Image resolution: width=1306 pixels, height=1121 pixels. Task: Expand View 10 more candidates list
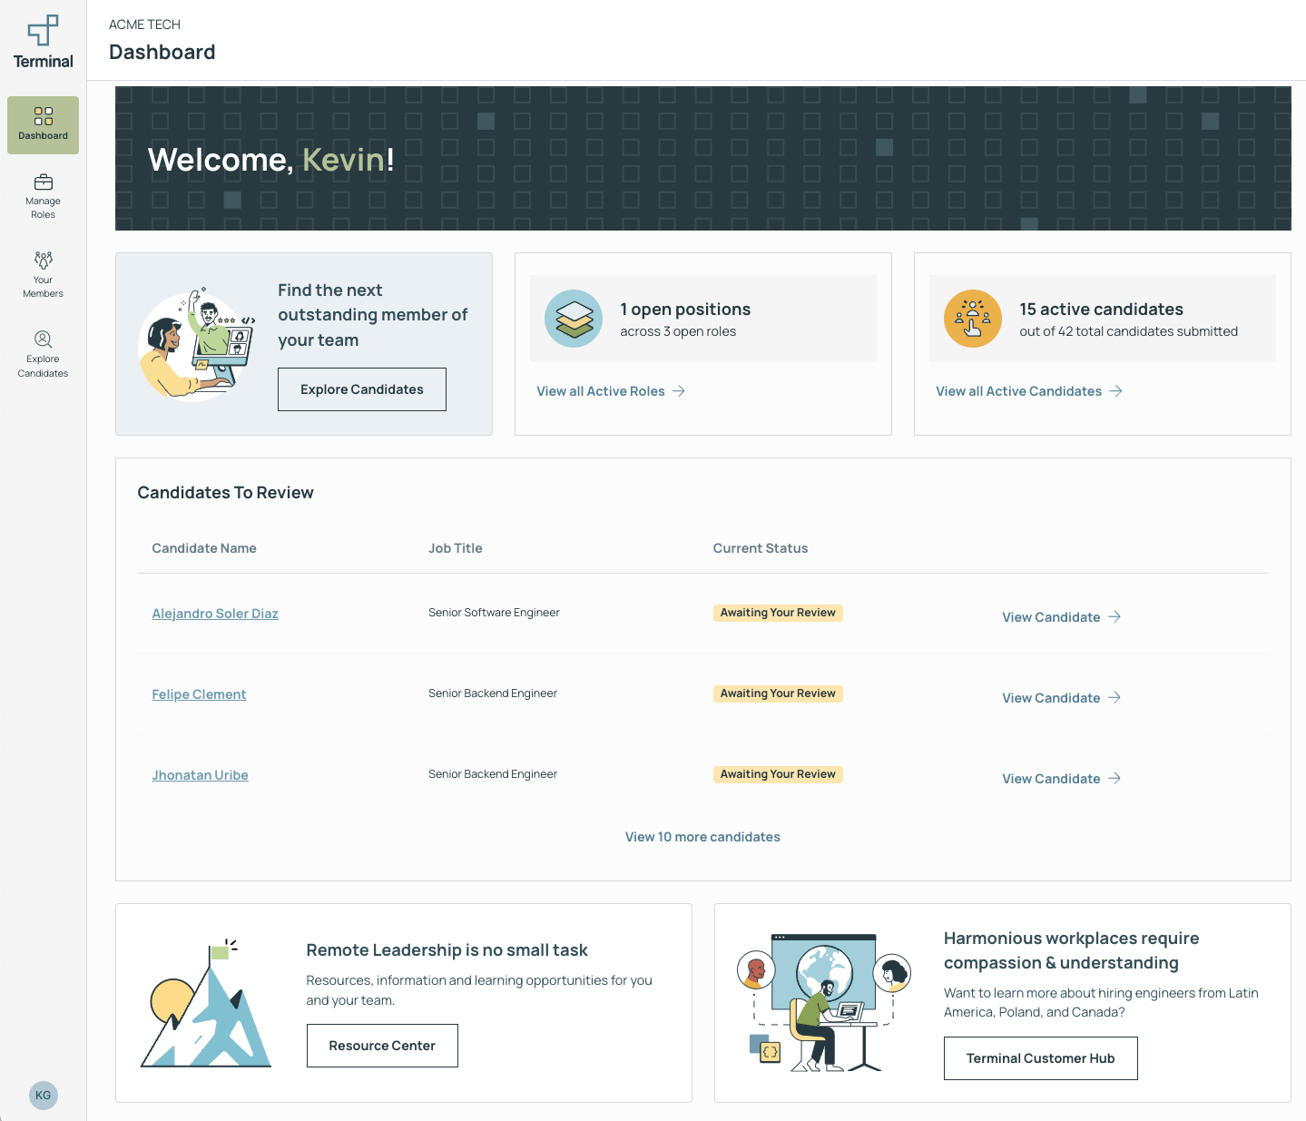(x=702, y=836)
